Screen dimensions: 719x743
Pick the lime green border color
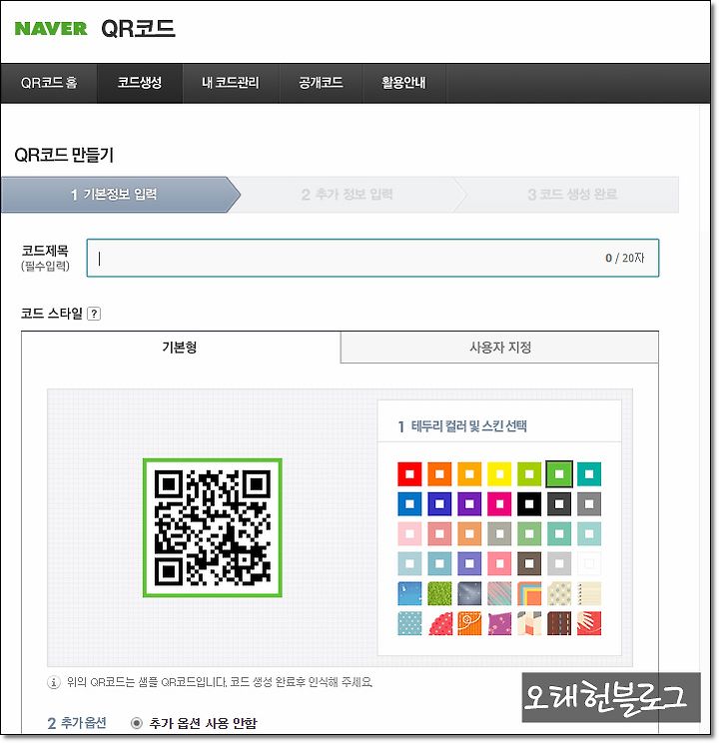(x=529, y=473)
